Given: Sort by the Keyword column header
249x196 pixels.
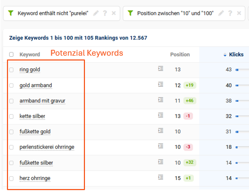Looking at the screenshot, I should click(29, 55).
